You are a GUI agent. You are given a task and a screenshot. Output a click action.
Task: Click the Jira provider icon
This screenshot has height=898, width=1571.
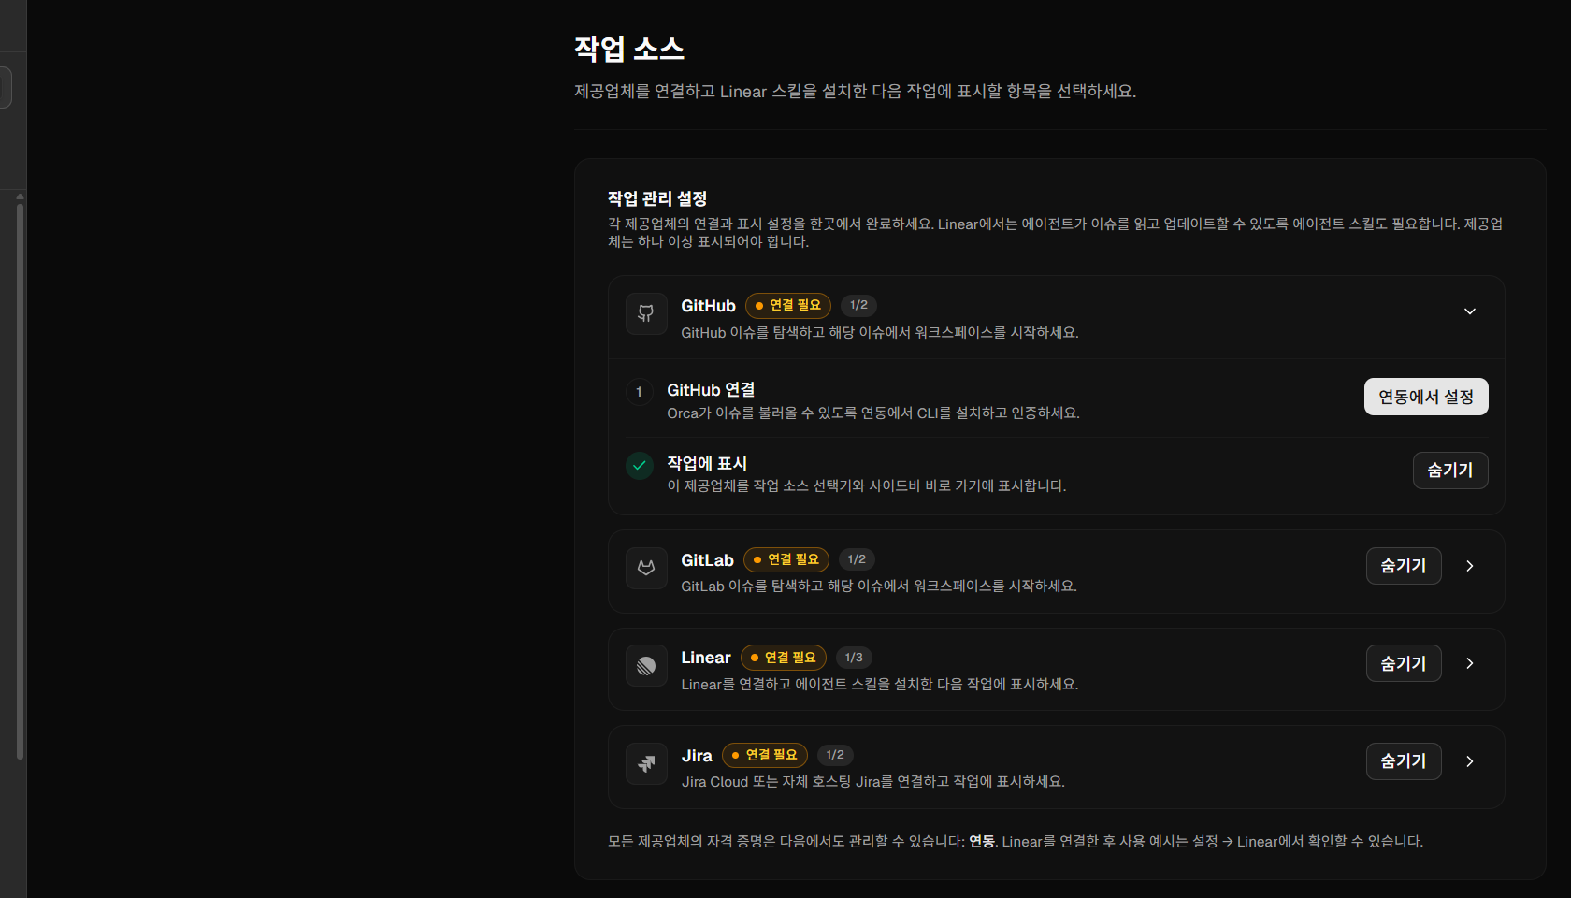[x=646, y=763]
